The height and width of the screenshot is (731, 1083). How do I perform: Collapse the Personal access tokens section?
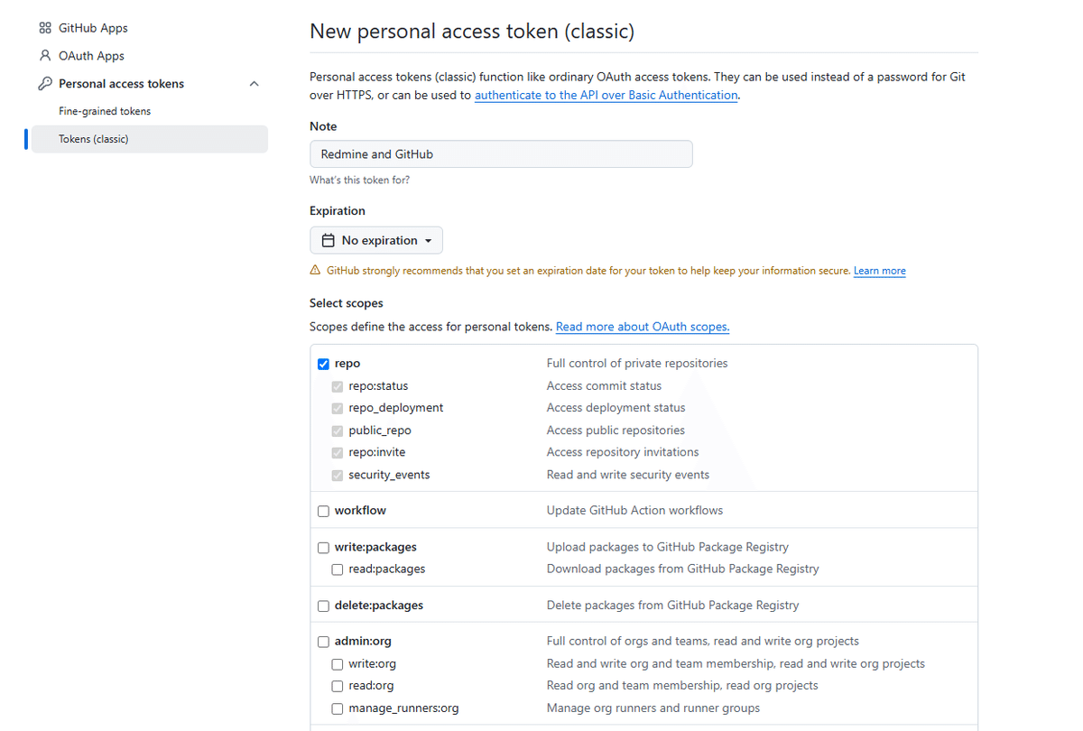[254, 83]
